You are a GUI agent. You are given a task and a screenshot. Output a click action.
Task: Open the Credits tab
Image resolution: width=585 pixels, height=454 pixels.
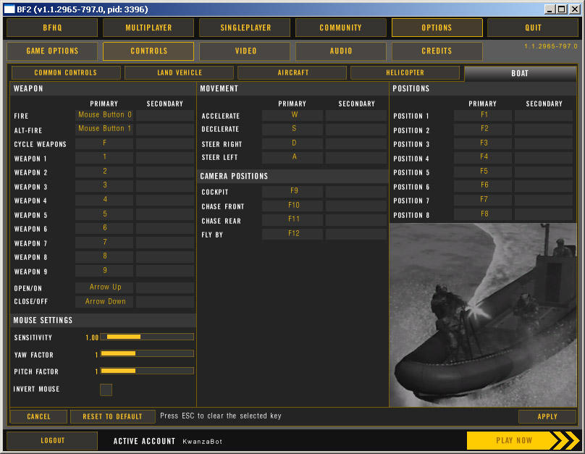tap(437, 51)
